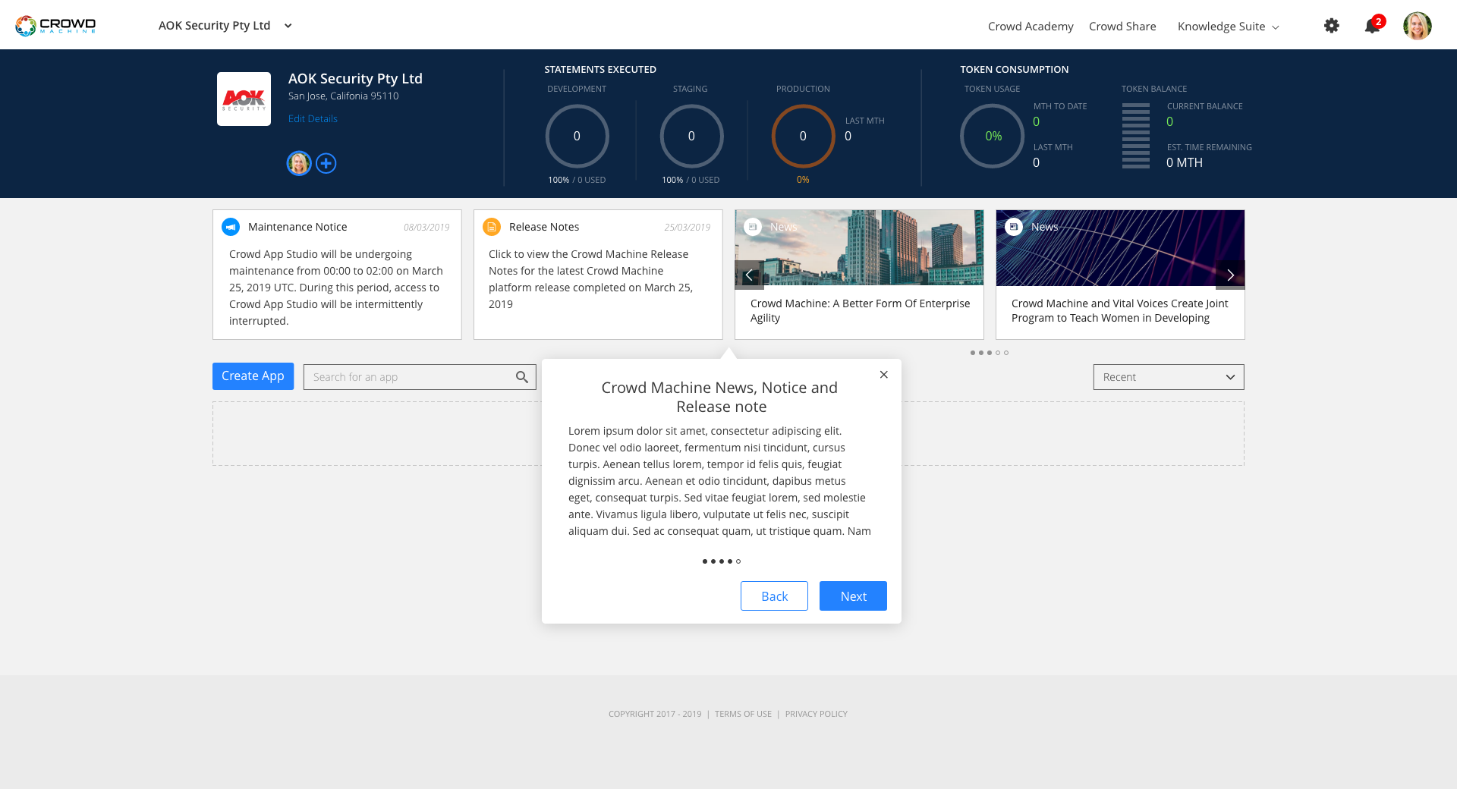The height and width of the screenshot is (789, 1457).
Task: Click the Development statements gauge
Action: coord(577,136)
